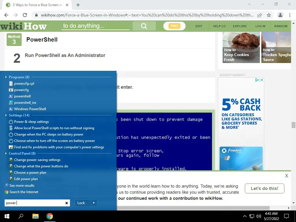296x222 pixels.
Task: Click the Let's do this! button
Action: [264, 188]
